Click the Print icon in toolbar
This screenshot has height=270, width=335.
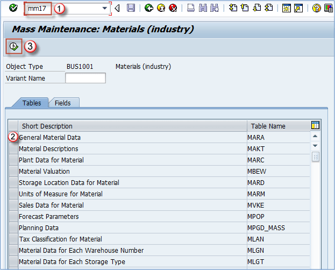tap(191, 8)
